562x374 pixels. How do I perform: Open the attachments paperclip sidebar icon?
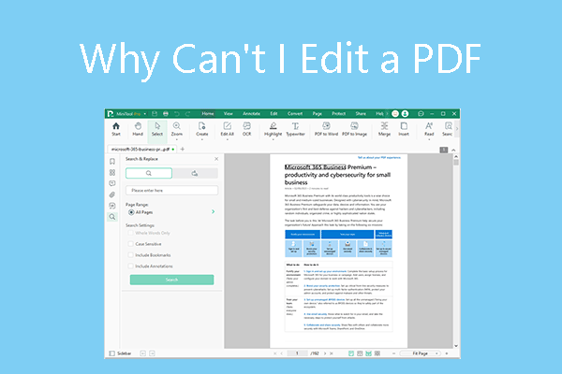coord(112,194)
